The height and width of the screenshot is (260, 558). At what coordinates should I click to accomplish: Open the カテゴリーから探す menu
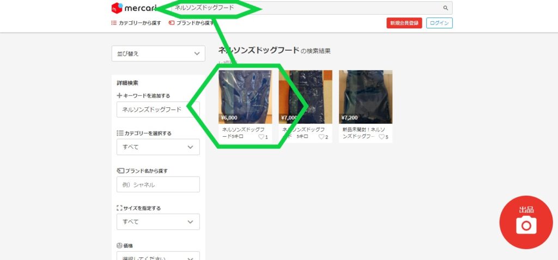(140, 23)
